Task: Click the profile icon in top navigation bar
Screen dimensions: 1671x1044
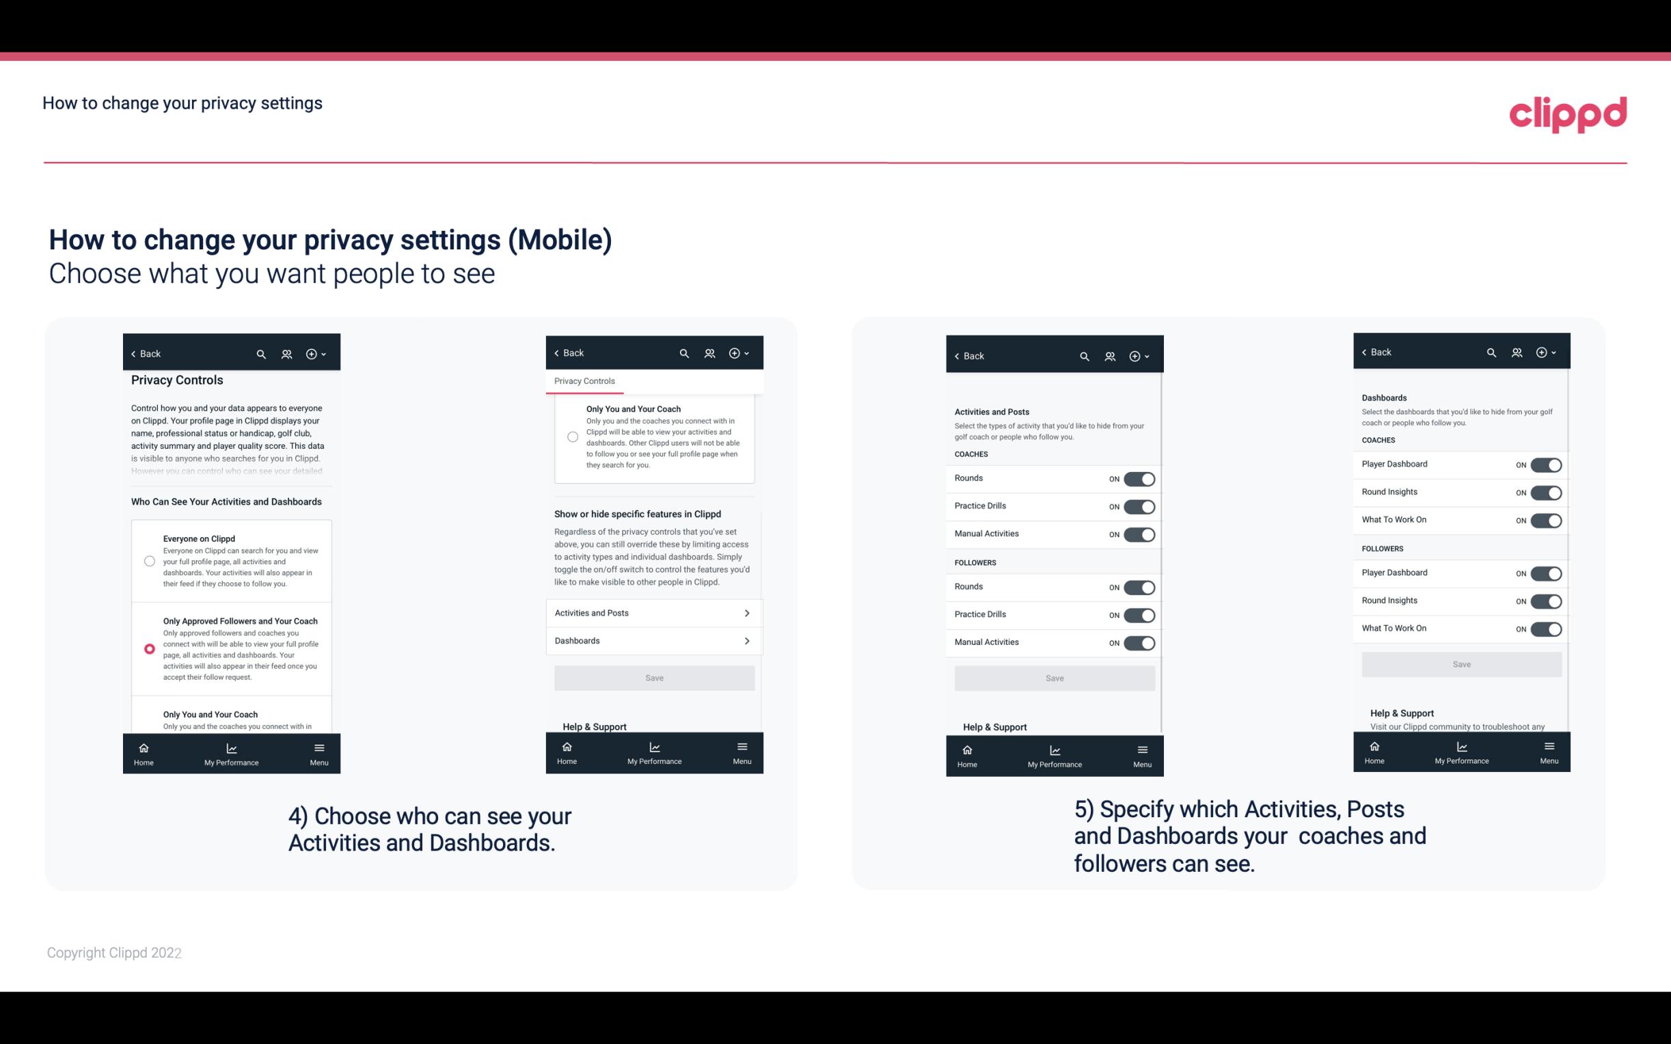Action: (x=285, y=354)
